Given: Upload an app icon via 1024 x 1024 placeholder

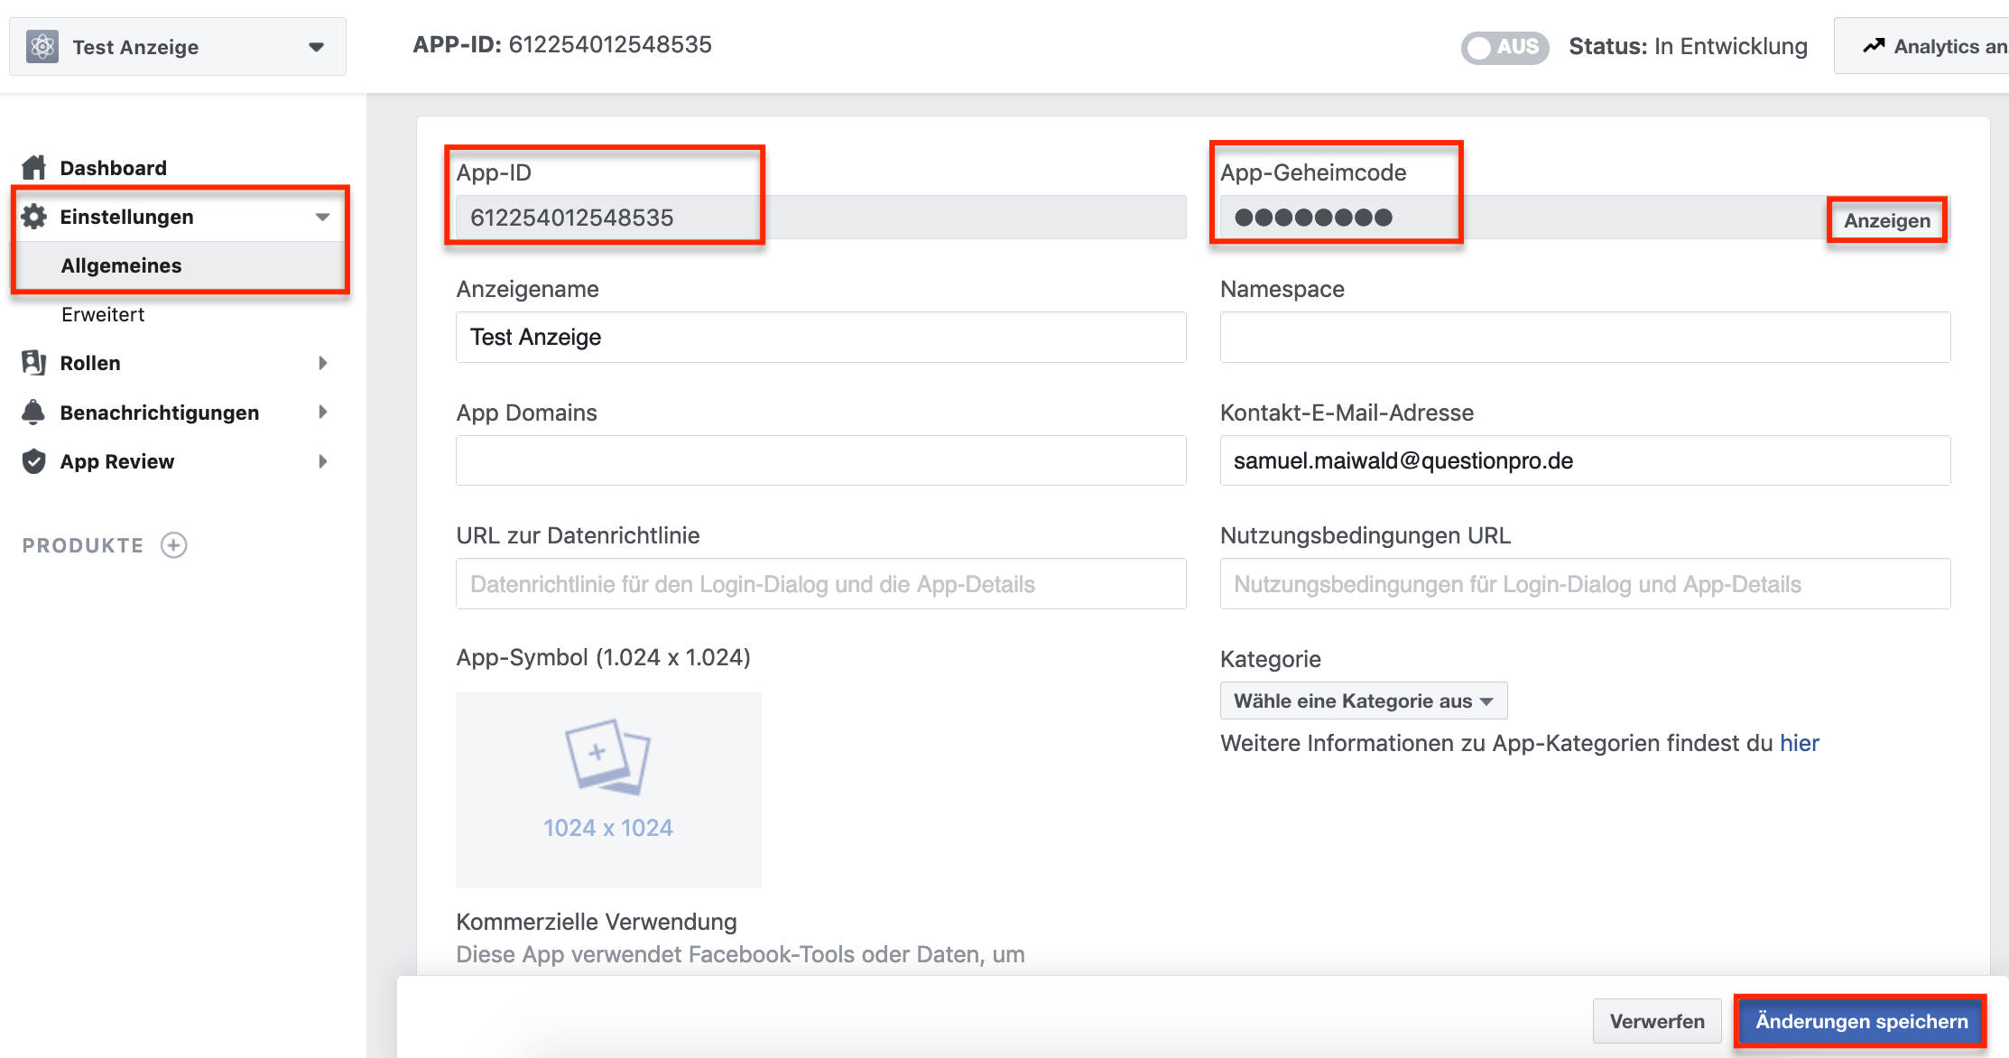Looking at the screenshot, I should tap(608, 789).
